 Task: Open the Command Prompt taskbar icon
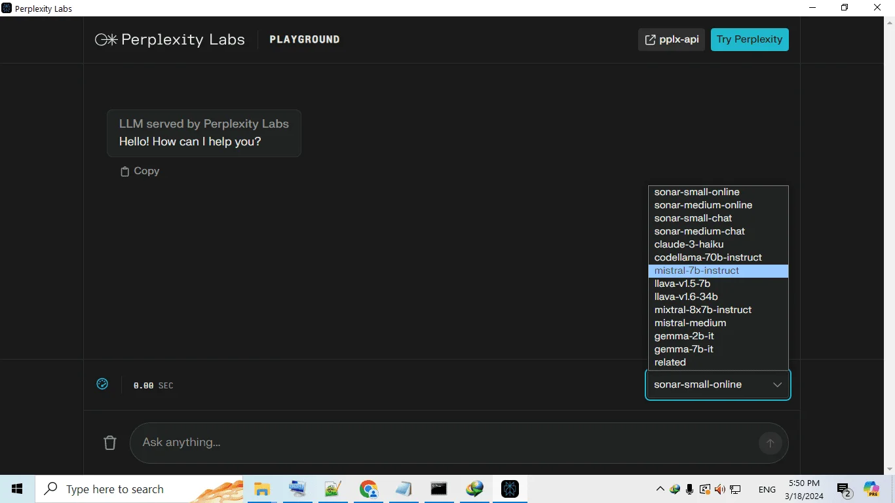point(439,489)
